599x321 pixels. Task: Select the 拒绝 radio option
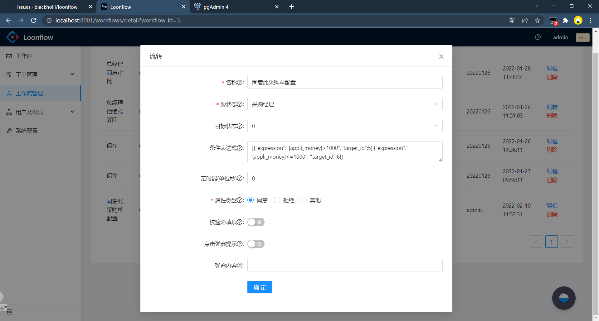click(x=277, y=200)
